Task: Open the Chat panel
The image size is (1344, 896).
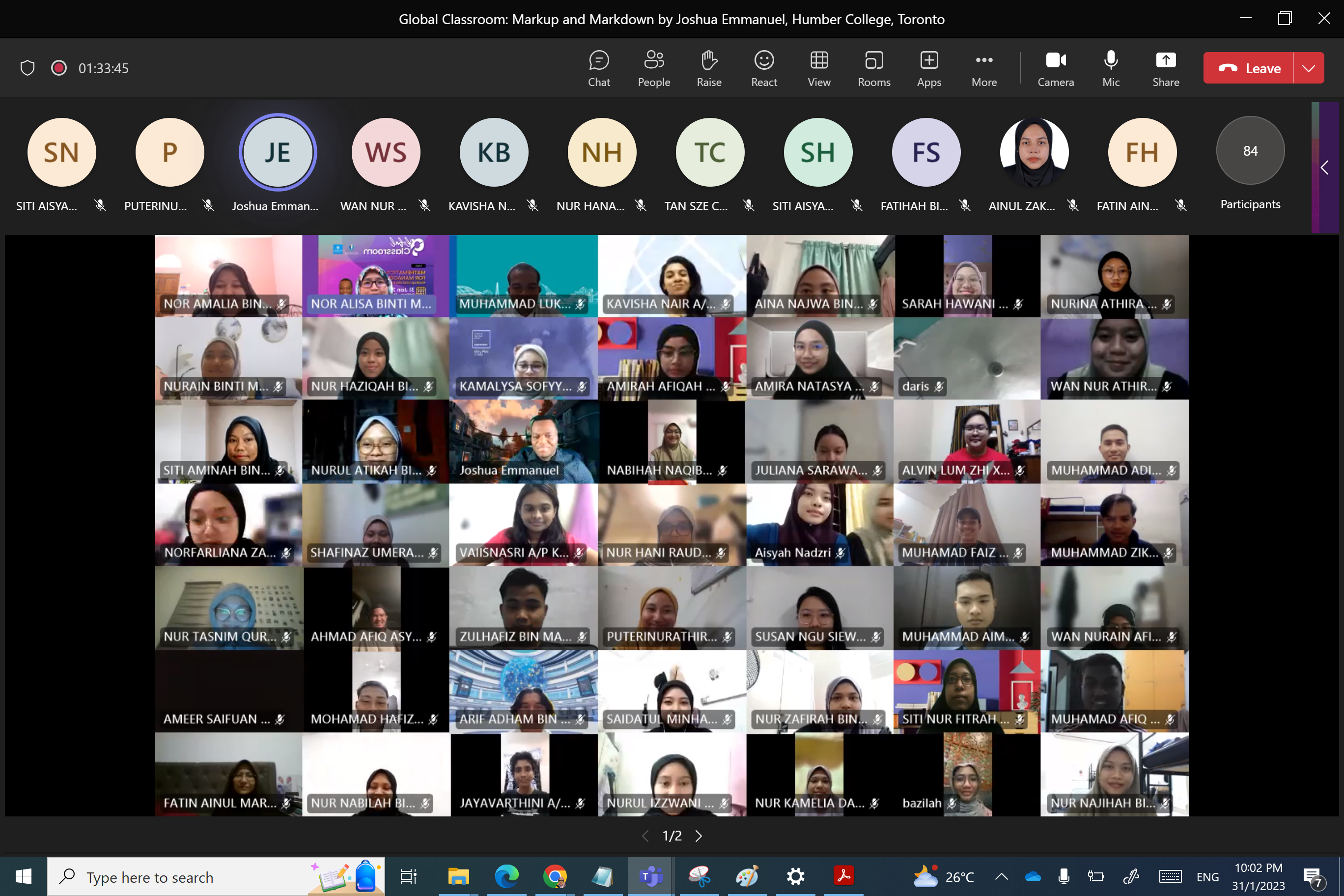Action: click(599, 69)
